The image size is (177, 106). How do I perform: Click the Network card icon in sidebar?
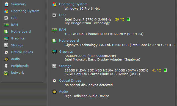coord(6,73)
